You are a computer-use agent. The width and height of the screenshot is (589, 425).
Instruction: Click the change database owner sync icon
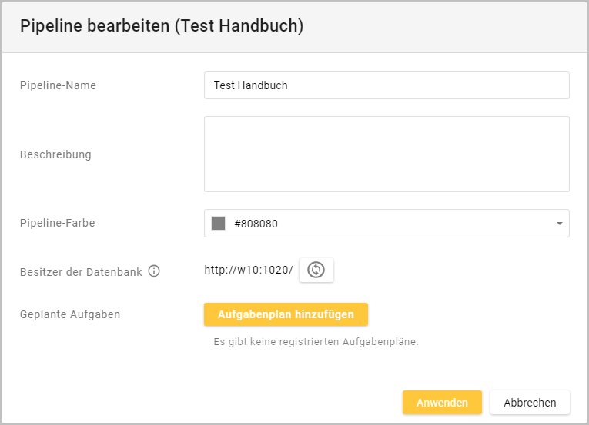316,270
